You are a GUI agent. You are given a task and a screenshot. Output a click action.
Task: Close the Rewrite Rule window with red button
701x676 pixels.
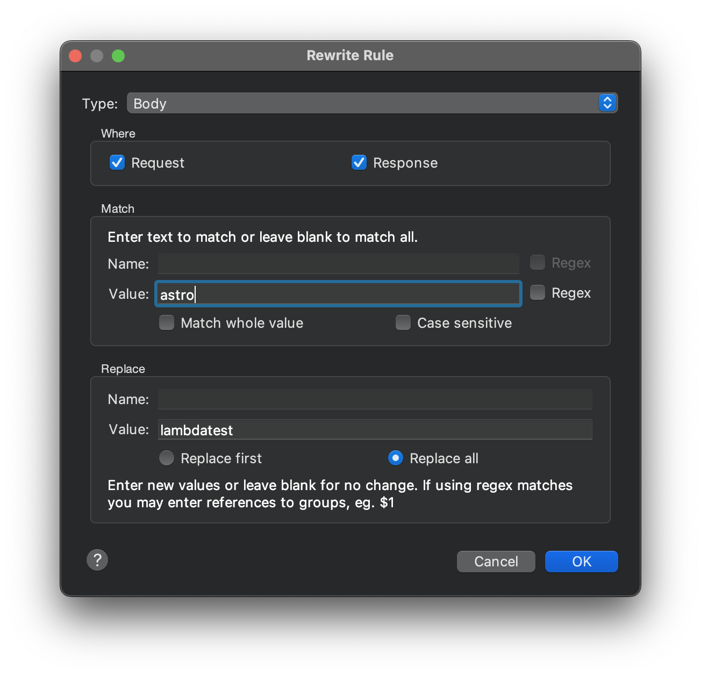coord(75,56)
